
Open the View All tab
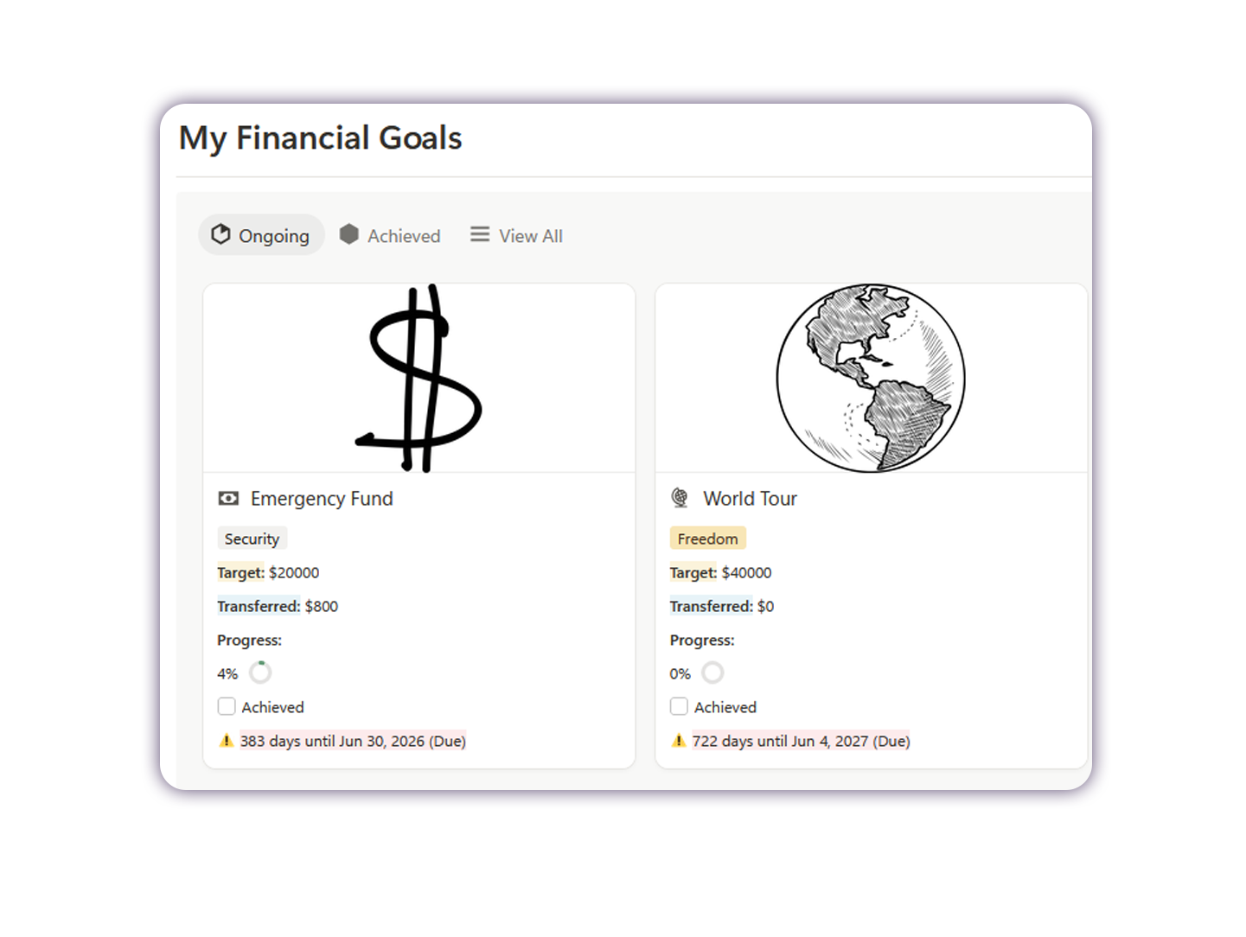click(530, 236)
